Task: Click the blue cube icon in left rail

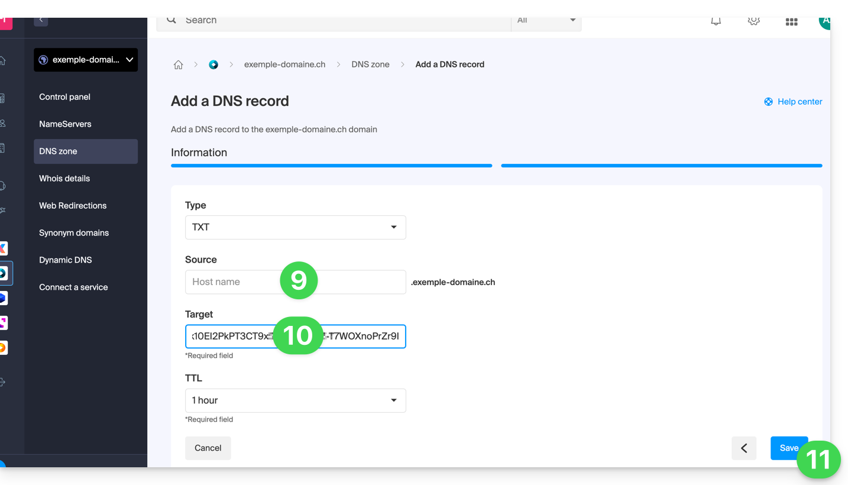Action: pyautogui.click(x=3, y=298)
